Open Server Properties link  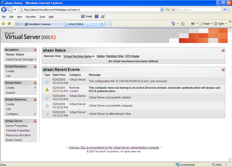[16, 126]
